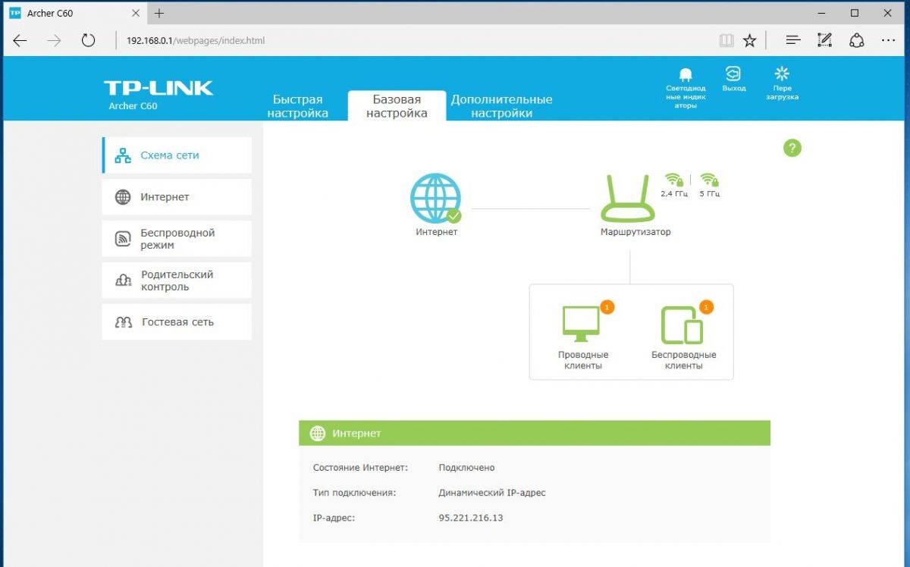The width and height of the screenshot is (910, 567).
Task: Open the LED indicators control icon
Action: click(686, 74)
